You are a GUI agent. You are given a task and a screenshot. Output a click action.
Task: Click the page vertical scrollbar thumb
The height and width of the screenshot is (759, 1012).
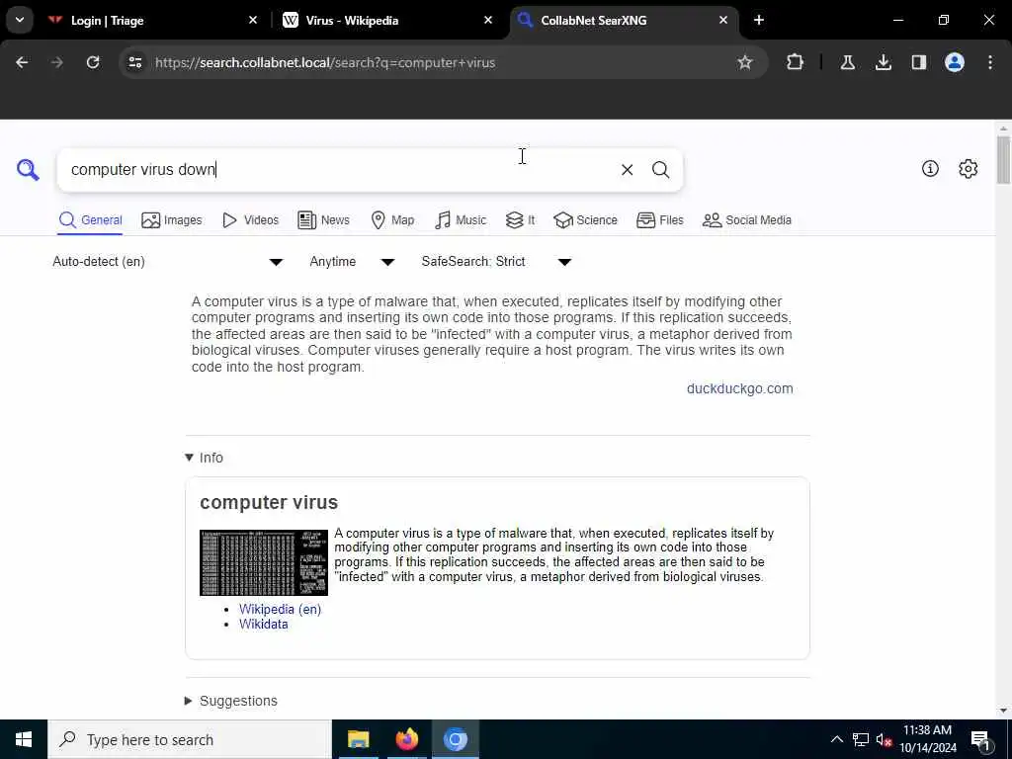[x=1003, y=159]
